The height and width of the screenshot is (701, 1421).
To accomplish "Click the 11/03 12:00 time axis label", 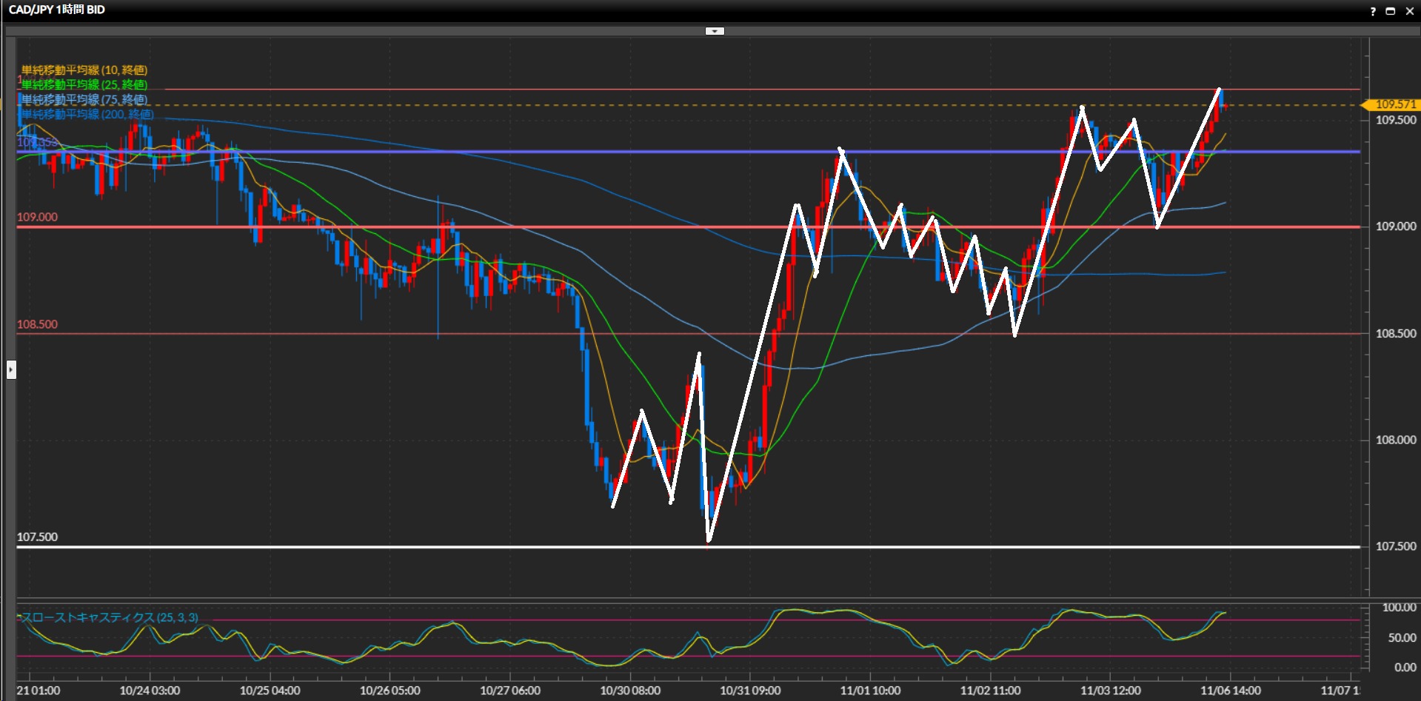I will point(1110,691).
